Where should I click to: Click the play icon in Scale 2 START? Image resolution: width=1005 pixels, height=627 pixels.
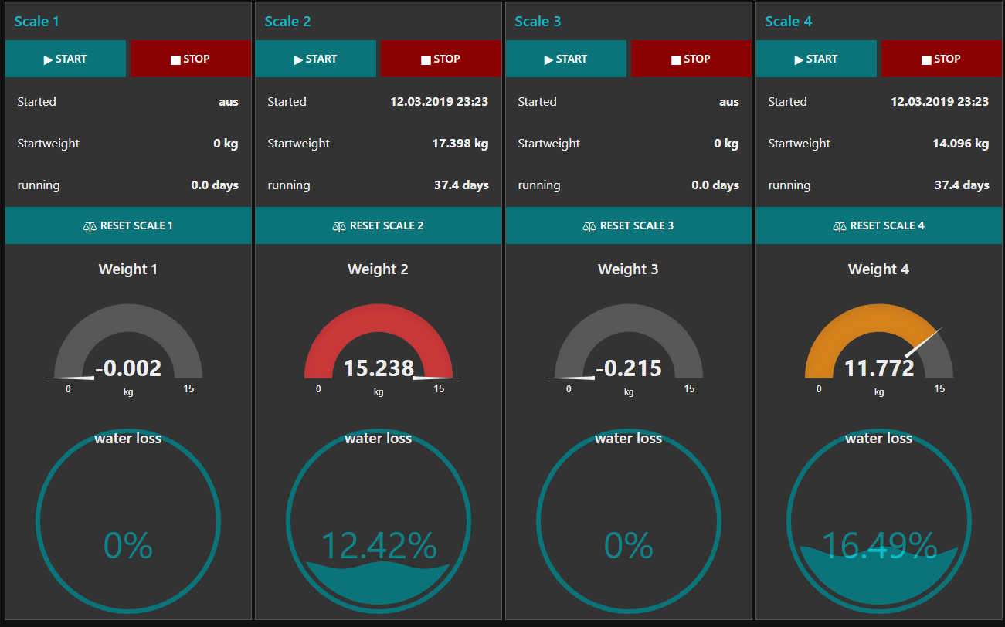tap(298, 59)
